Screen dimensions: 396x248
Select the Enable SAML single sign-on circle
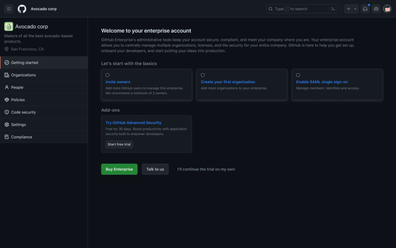(x=298, y=75)
